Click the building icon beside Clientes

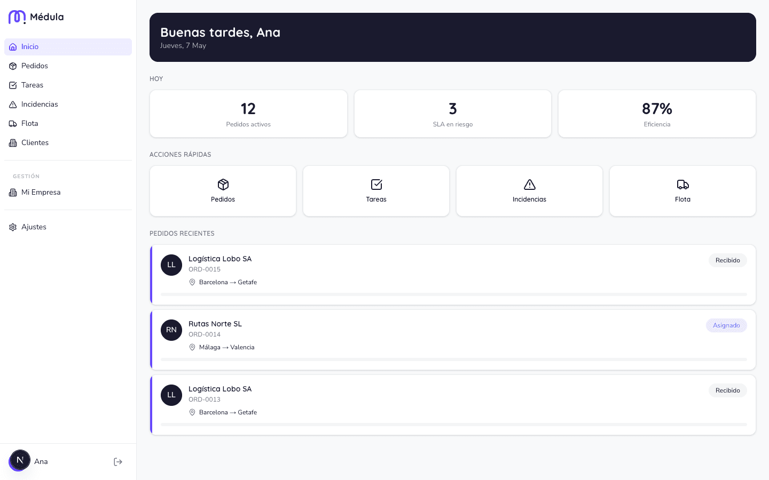13,143
